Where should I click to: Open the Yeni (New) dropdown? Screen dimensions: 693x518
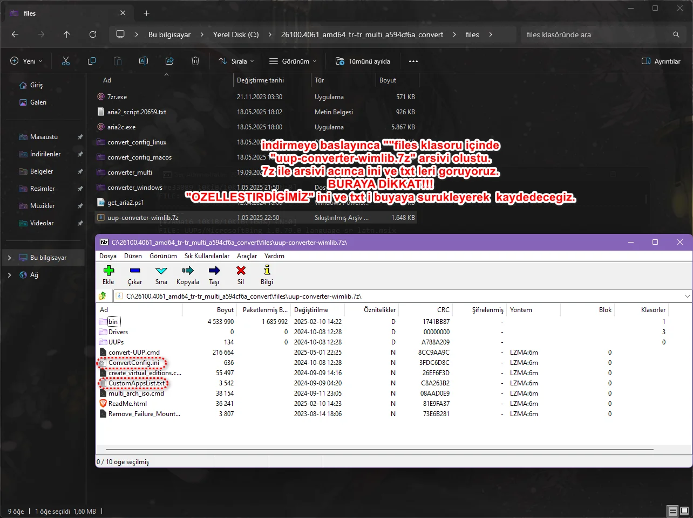(x=26, y=61)
